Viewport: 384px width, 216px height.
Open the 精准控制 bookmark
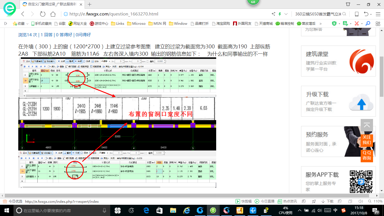285,24
